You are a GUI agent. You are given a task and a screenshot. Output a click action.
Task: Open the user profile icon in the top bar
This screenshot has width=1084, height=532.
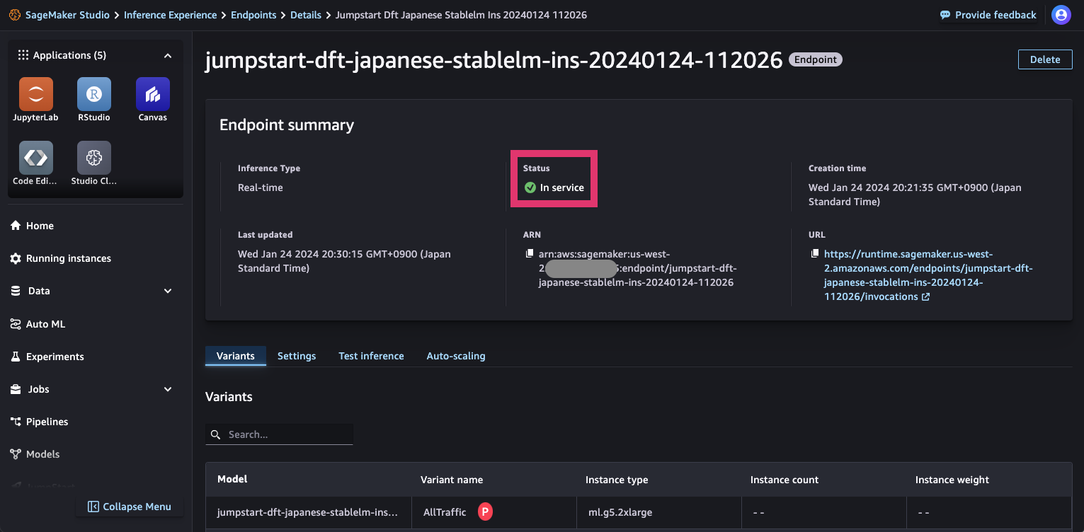(x=1061, y=15)
